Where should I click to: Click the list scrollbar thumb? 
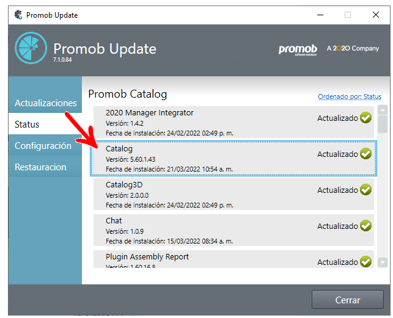pyautogui.click(x=383, y=124)
